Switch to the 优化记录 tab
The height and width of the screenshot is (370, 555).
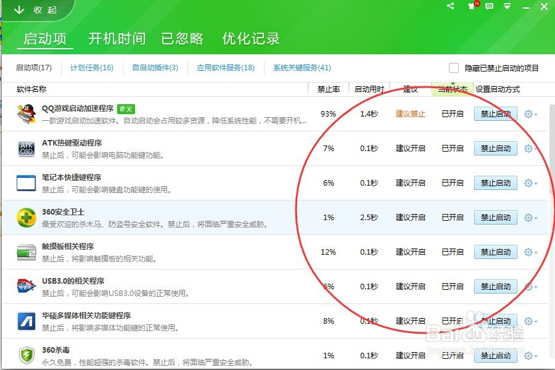click(251, 38)
